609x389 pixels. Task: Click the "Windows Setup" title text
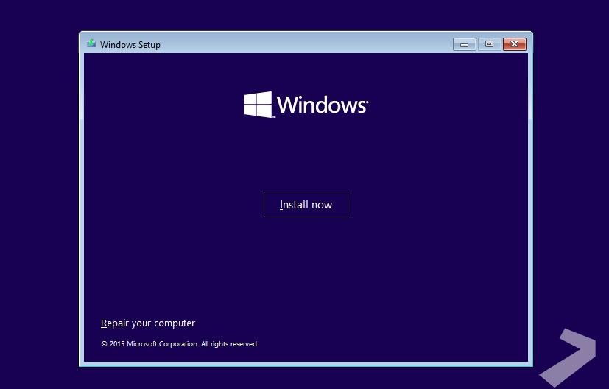130,45
